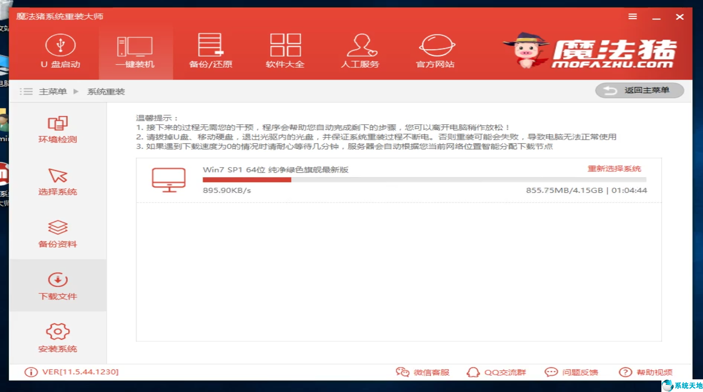The height and width of the screenshot is (392, 703).
Task: Switch to 下载文件 sidebar tab
Action: tap(57, 285)
